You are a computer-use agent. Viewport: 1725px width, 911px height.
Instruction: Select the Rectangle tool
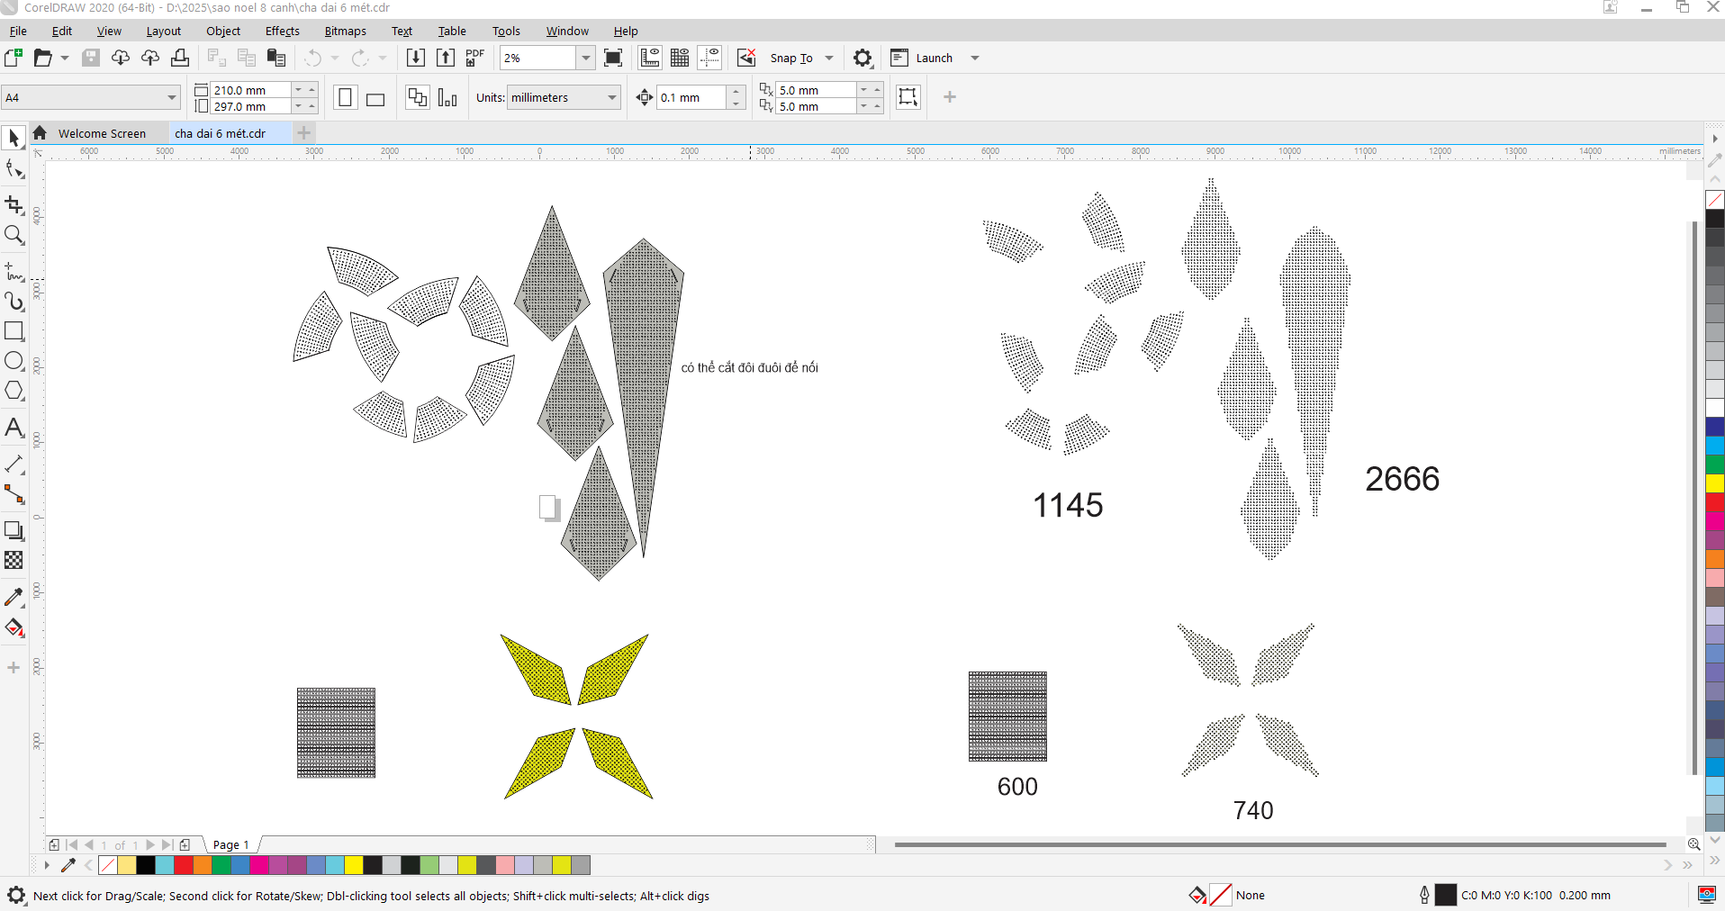point(14,331)
